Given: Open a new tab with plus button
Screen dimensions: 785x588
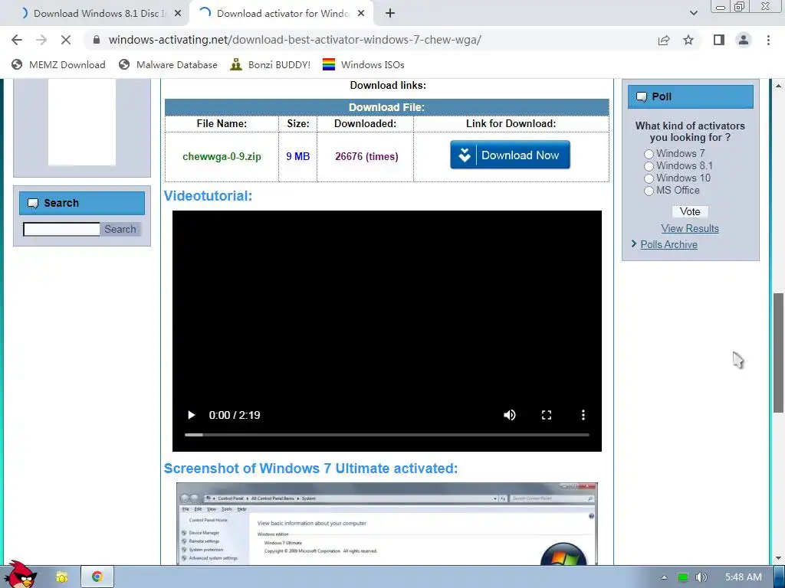Looking at the screenshot, I should click(x=390, y=14).
